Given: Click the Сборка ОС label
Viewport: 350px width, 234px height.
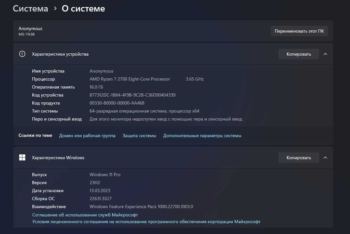Looking at the screenshot, I should [x=43, y=199].
